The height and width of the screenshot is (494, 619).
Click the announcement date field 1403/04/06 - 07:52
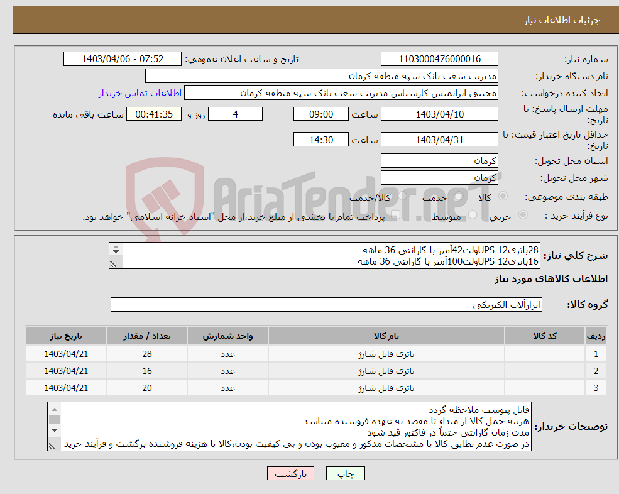click(x=123, y=59)
